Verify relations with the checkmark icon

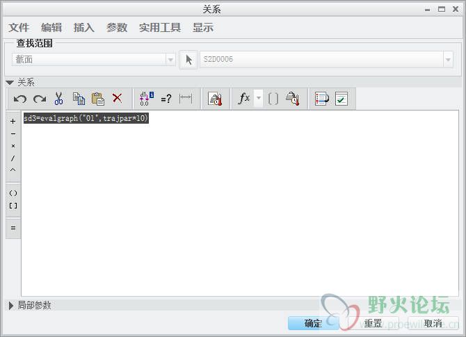342,99
